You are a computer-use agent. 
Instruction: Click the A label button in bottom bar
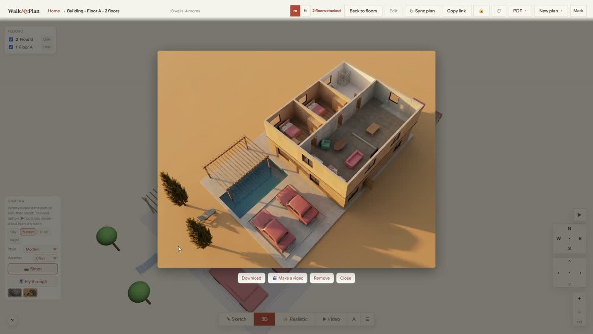point(354,319)
